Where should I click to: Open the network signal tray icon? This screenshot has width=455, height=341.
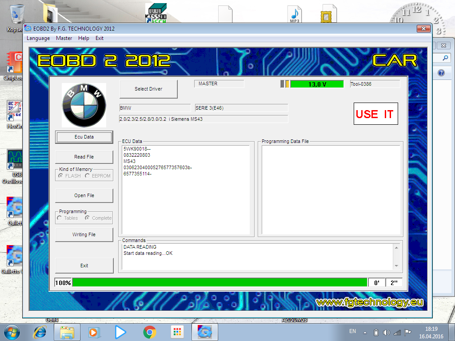[397, 333]
